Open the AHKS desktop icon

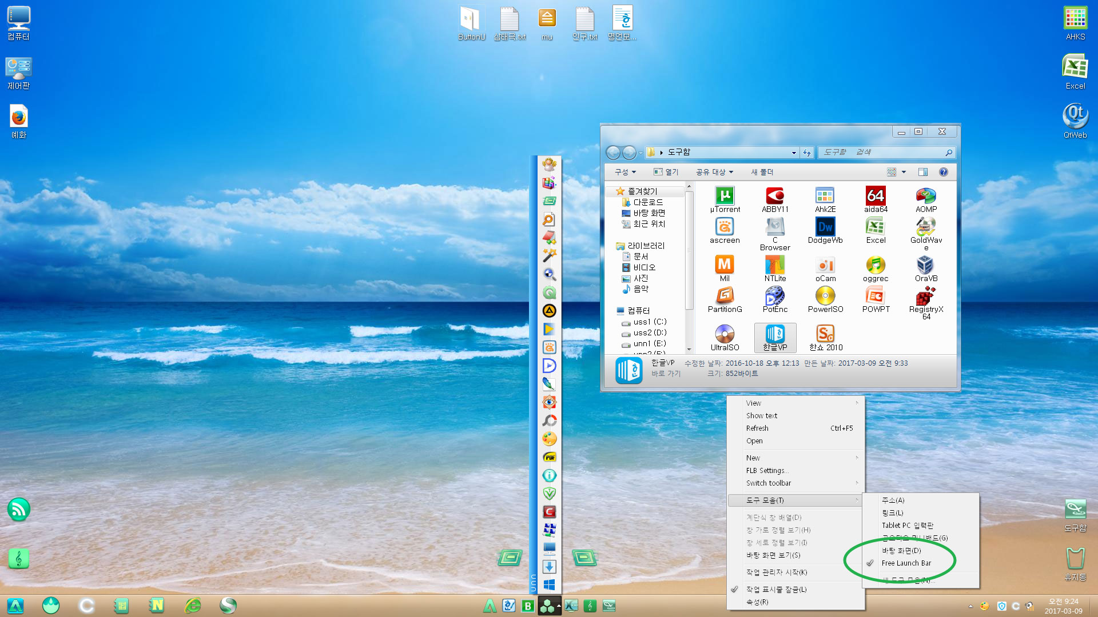pyautogui.click(x=1075, y=23)
